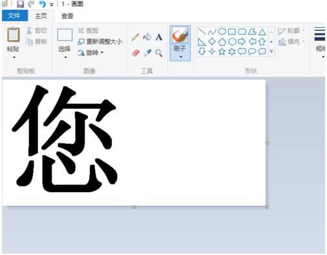Click the shapes gallery scroll up arrow
327x255 pixels.
pos(271,32)
